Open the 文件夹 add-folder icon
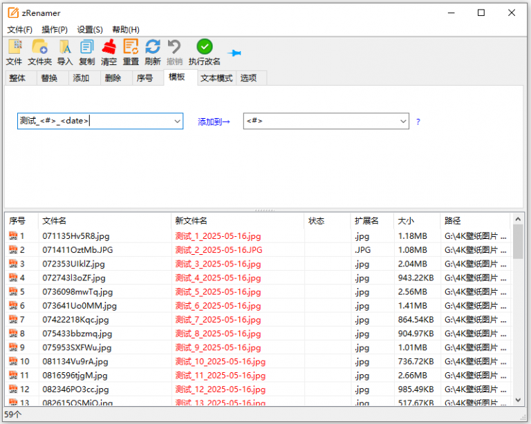 39,52
